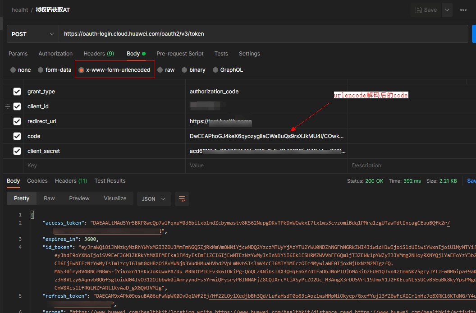Uncheck the code parameter checkbox

click(17, 136)
